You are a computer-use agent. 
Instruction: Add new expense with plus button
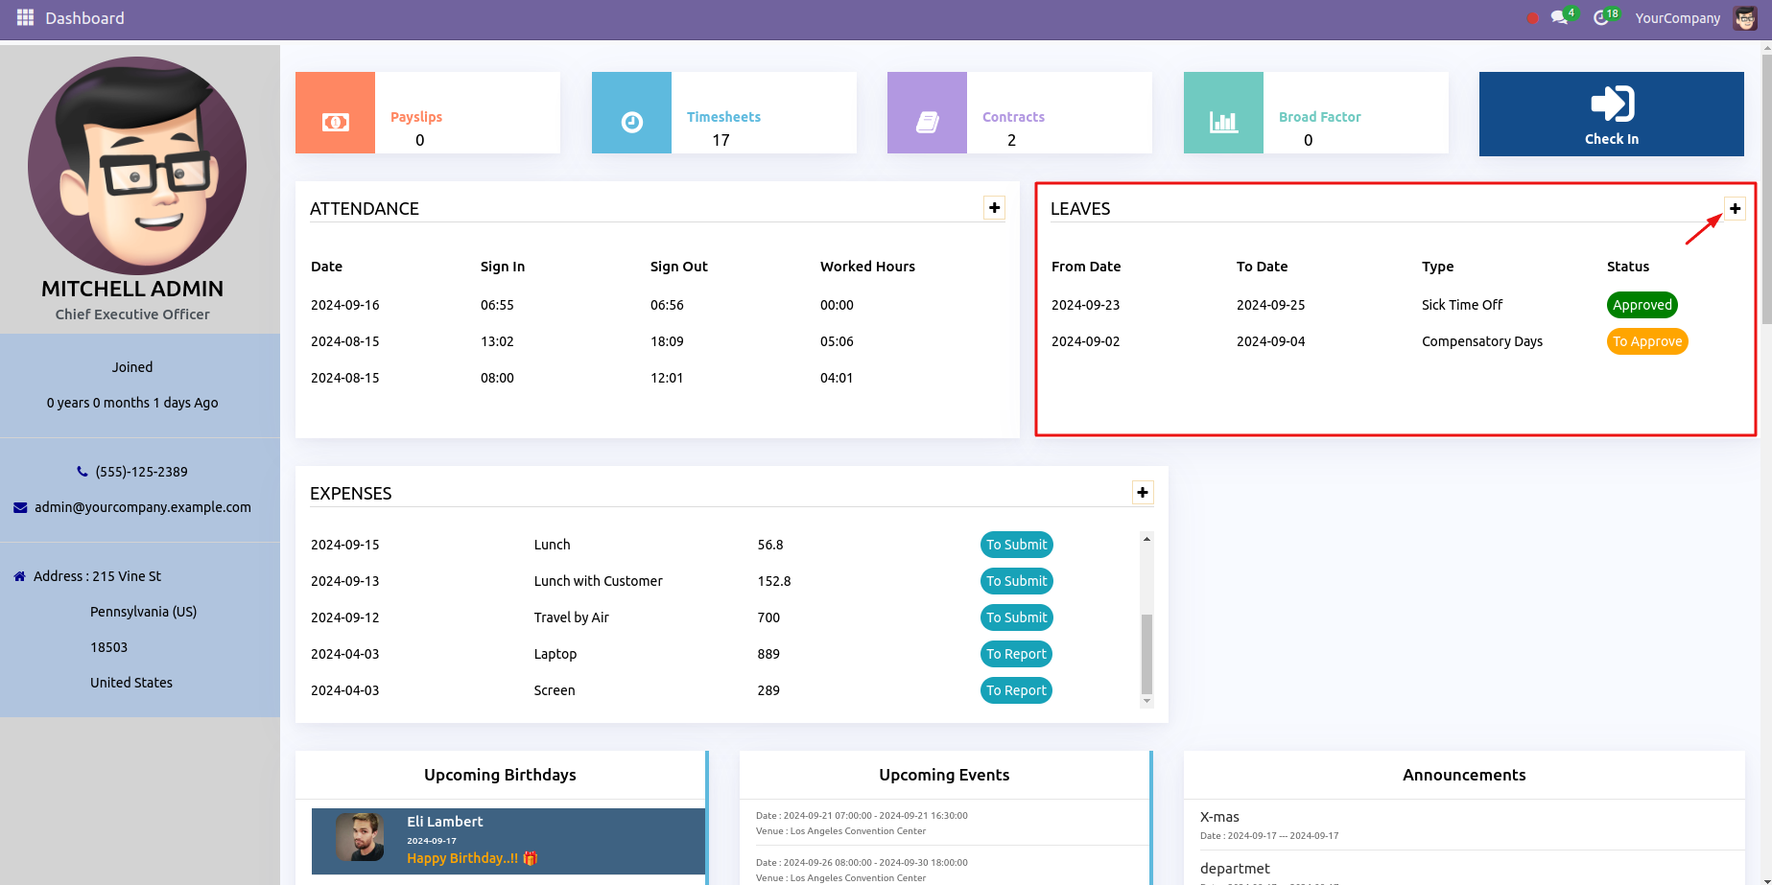click(x=1143, y=493)
